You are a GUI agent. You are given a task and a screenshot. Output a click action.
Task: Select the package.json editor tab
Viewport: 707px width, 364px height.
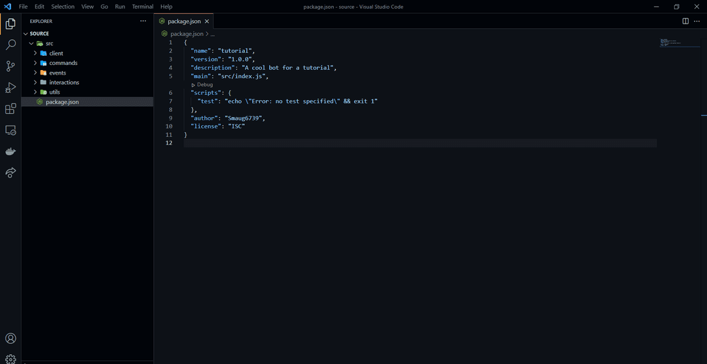pos(184,21)
